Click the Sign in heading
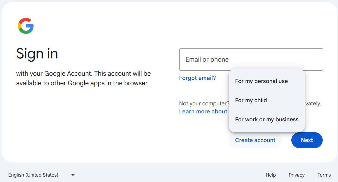 pyautogui.click(x=37, y=54)
